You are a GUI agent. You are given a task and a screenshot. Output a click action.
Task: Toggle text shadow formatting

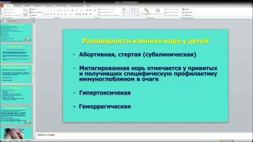55,14
